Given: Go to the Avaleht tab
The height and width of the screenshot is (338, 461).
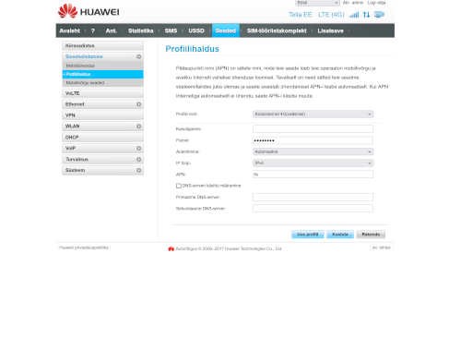Looking at the screenshot, I should tap(69, 30).
